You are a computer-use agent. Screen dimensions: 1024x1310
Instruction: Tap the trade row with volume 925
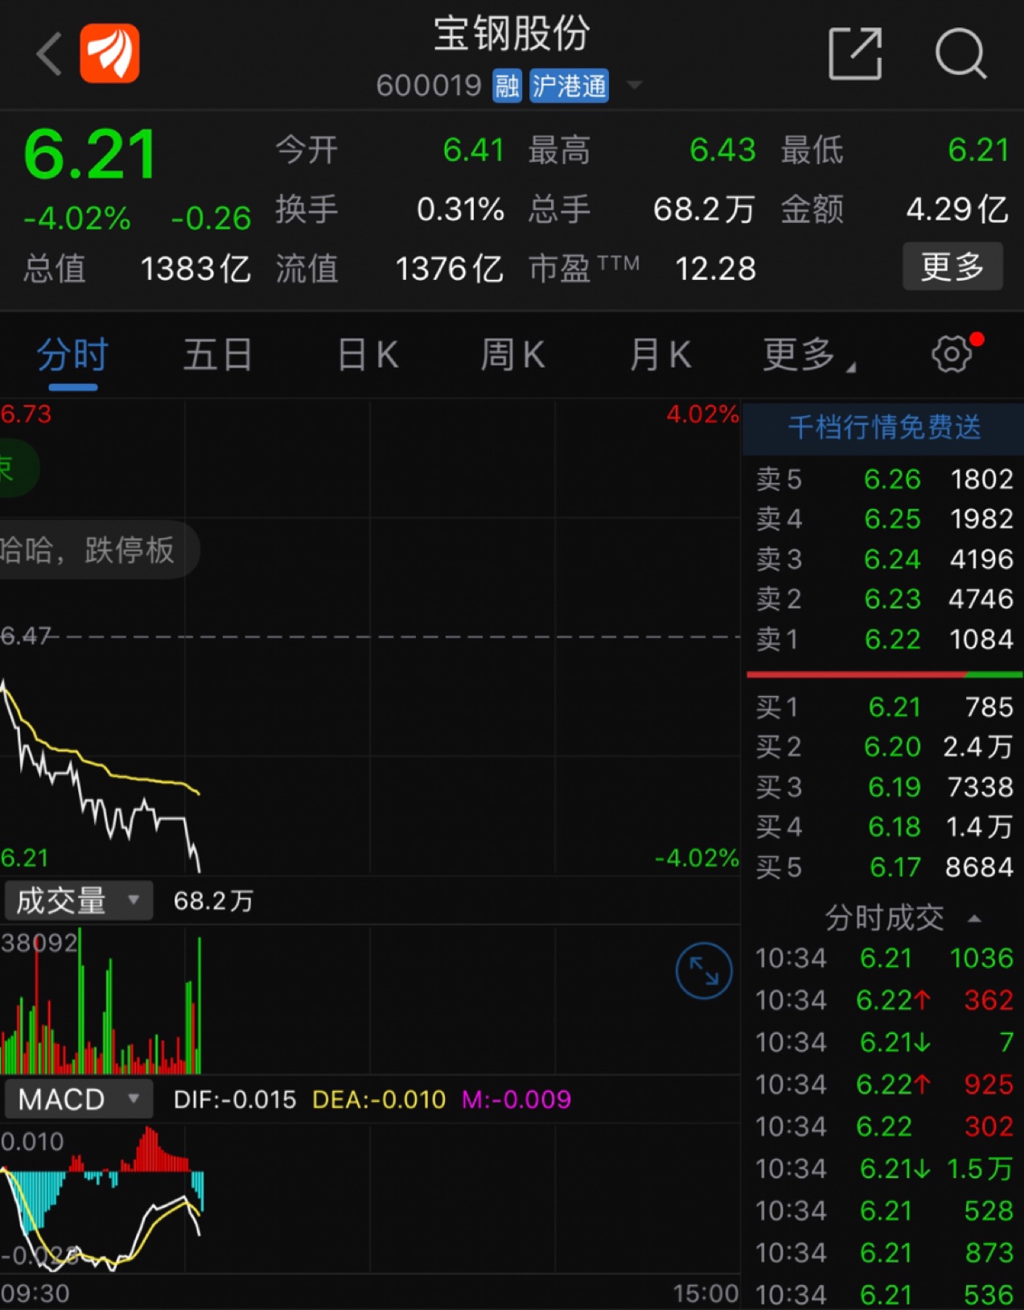884,1085
